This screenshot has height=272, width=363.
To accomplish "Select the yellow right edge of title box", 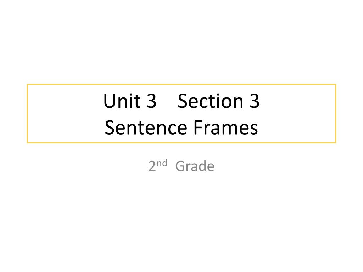I will (x=335, y=114).
